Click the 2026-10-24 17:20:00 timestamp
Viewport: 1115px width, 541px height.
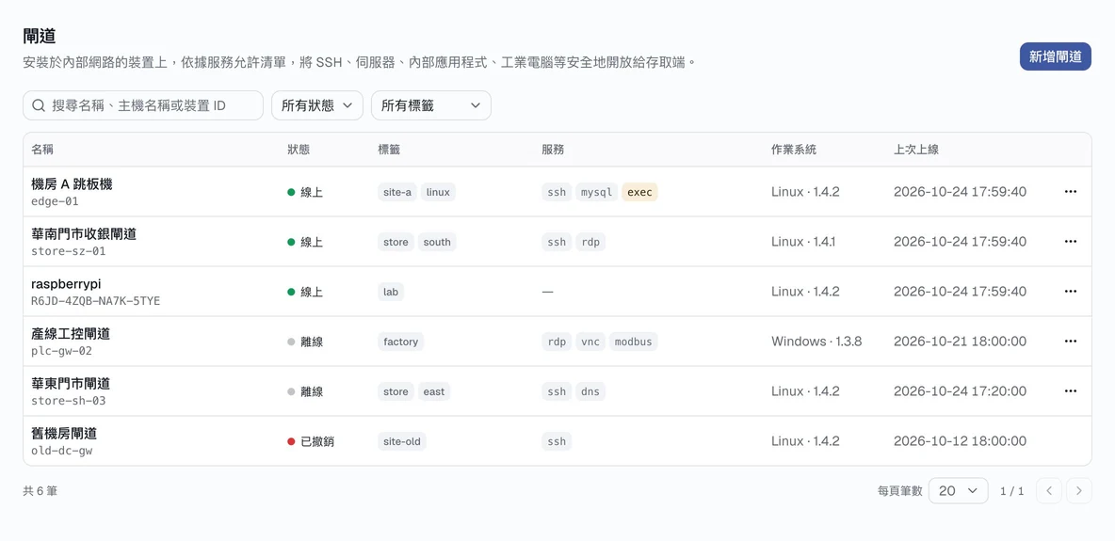point(960,391)
